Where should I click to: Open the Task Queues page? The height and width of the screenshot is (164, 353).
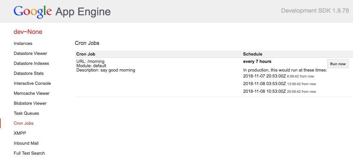click(26, 113)
